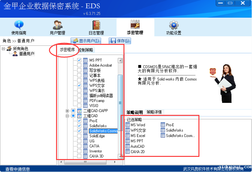Click the 显示用户(T) button
This screenshot has width=252, height=172.
[x=86, y=41]
